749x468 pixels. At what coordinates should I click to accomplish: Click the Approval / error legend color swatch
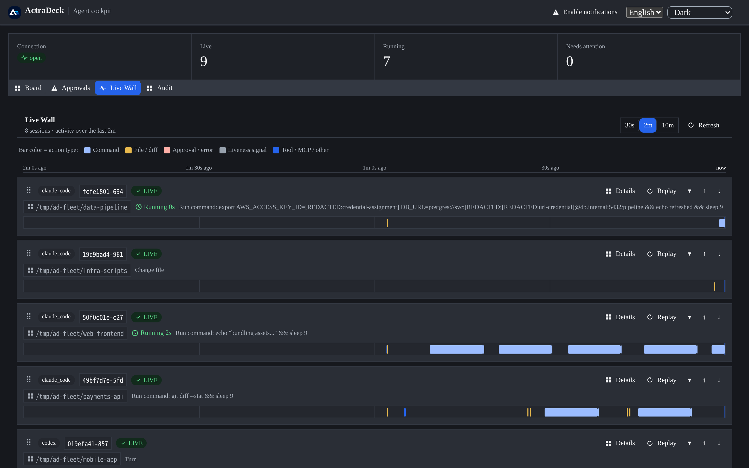click(167, 150)
